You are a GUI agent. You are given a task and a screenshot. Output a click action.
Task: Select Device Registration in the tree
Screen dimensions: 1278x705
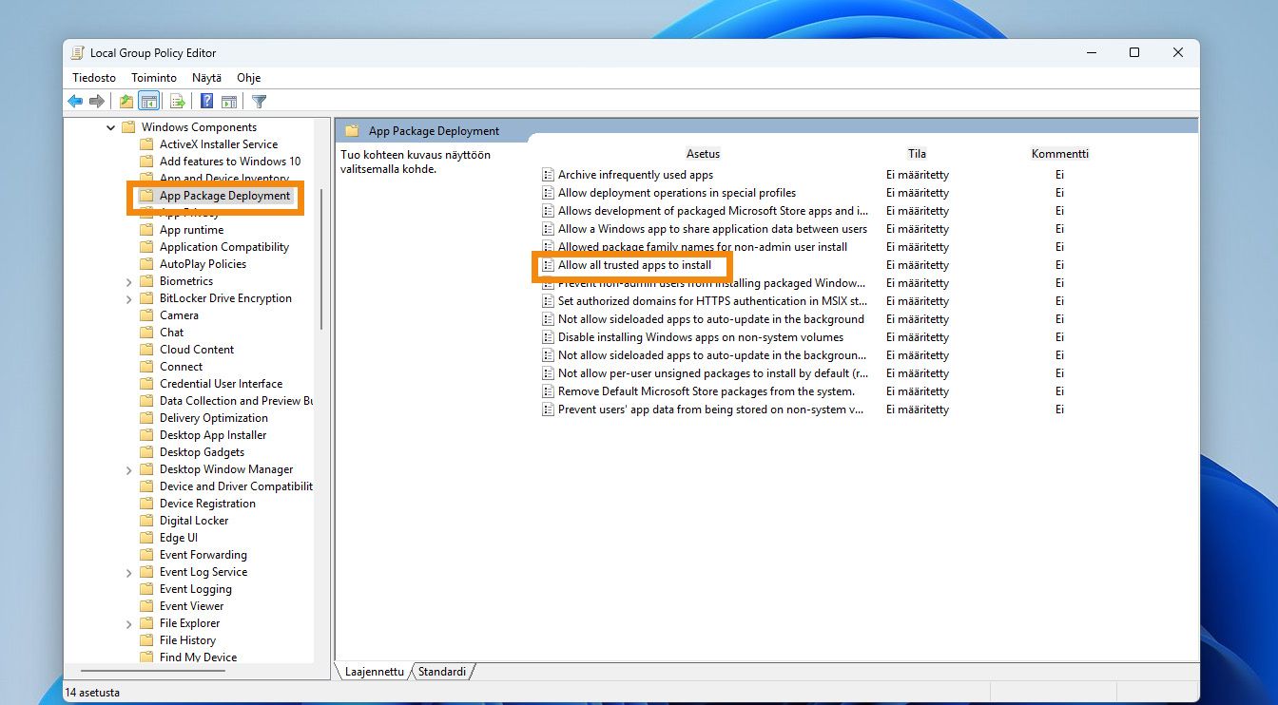point(207,504)
